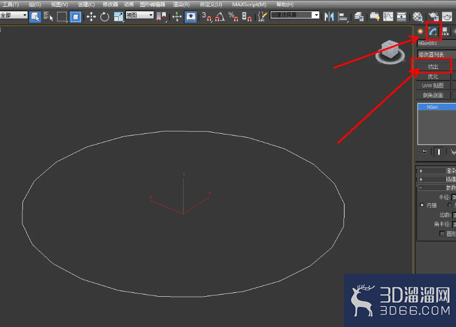456x327 pixels.
Task: Apply the 倒角剖面 modifier button
Action: [433, 95]
